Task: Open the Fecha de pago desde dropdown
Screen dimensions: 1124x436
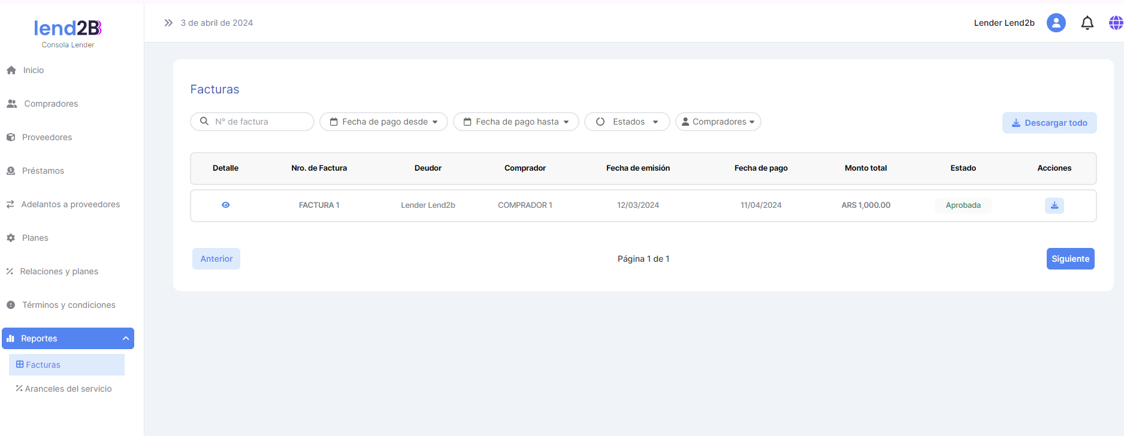Action: pos(383,122)
